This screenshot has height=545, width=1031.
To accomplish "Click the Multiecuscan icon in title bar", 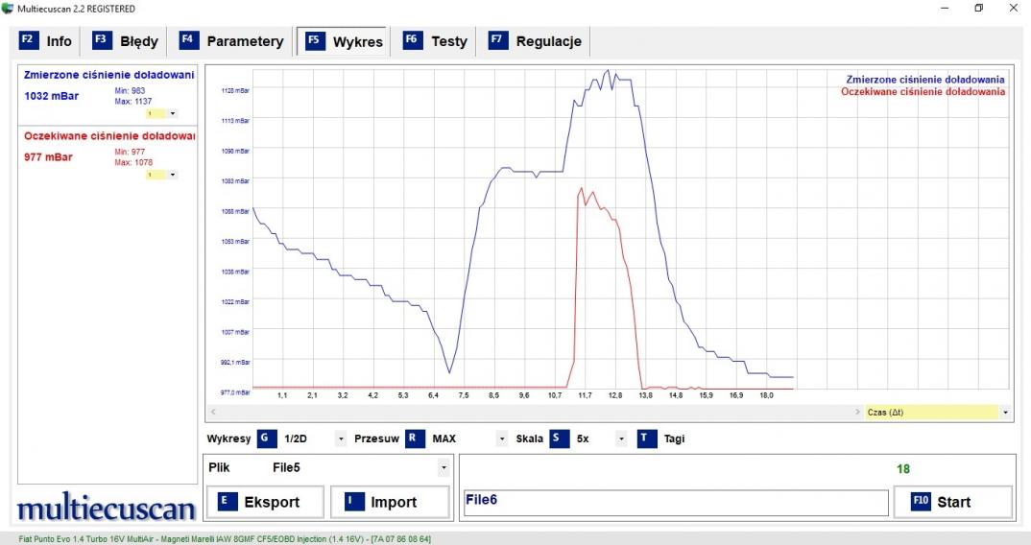I will tap(8, 9).
